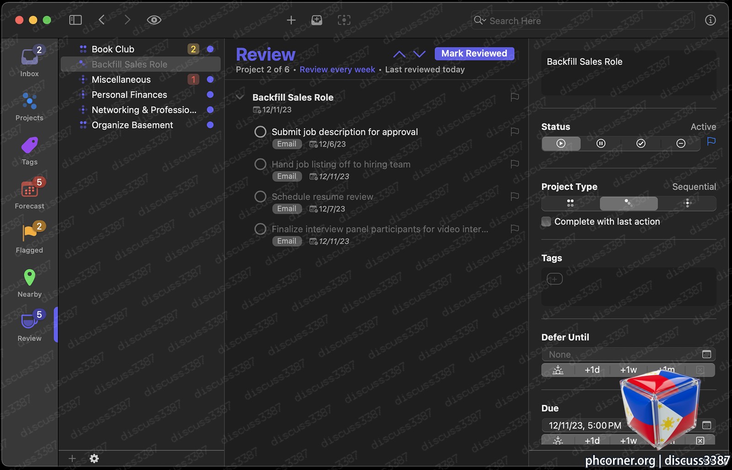Set status to Completed checkmark icon
The width and height of the screenshot is (732, 470).
point(641,144)
